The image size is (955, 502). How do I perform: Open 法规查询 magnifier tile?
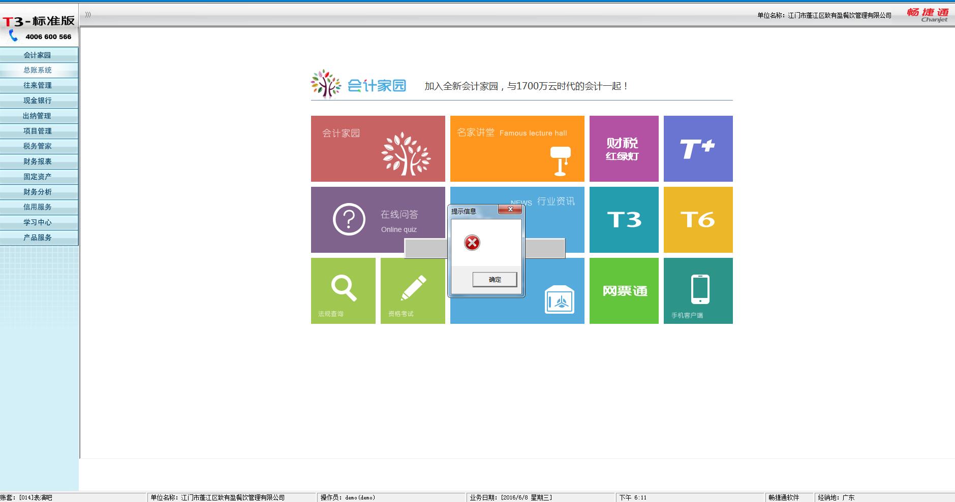[x=343, y=291]
